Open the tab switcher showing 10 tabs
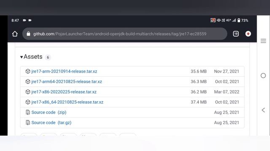Screen dimensions: 270x151 (x=236, y=34)
